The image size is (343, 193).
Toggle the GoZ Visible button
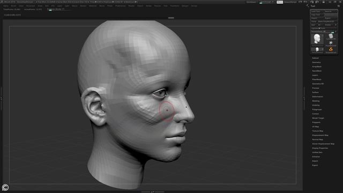(x=329, y=25)
